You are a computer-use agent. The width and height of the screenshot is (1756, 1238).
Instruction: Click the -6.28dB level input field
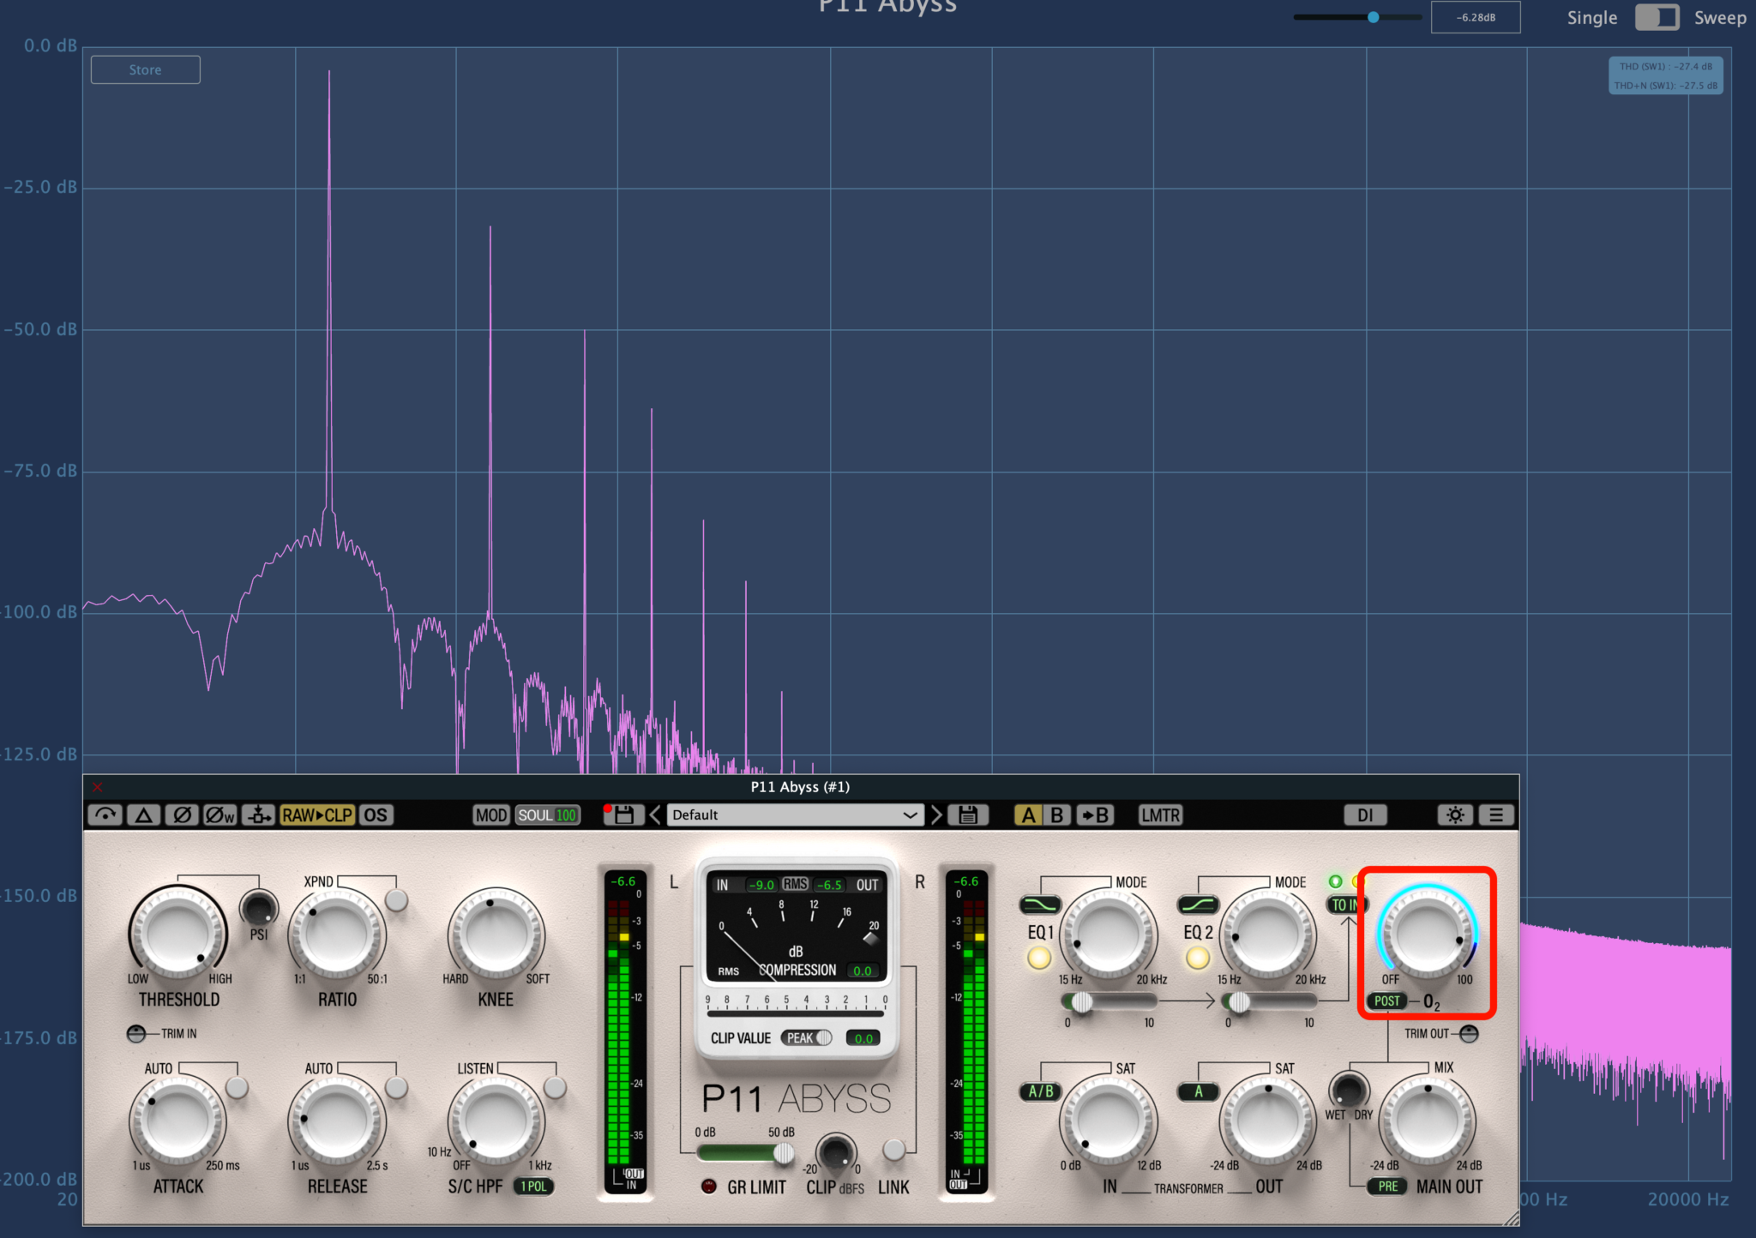click(x=1475, y=18)
